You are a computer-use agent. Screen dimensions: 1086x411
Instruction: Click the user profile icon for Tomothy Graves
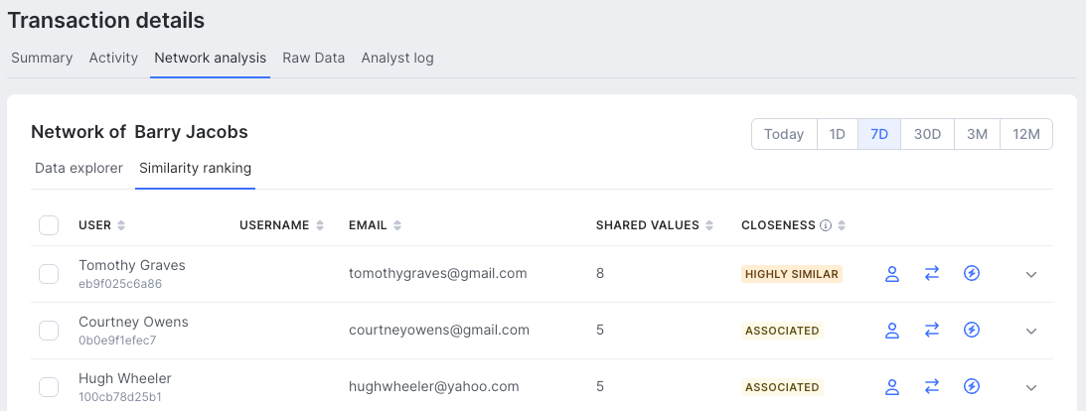pyautogui.click(x=892, y=274)
